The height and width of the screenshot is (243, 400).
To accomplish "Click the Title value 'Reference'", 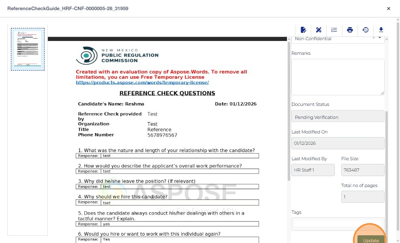I will pos(159,130).
